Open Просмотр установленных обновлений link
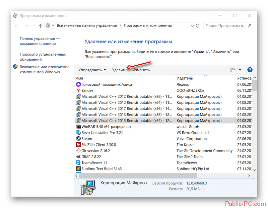The width and height of the screenshot is (268, 208). [43, 57]
